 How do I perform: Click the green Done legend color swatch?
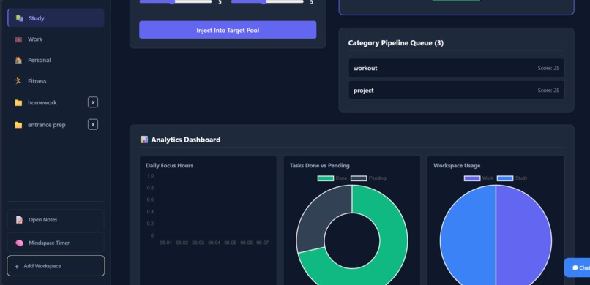326,178
